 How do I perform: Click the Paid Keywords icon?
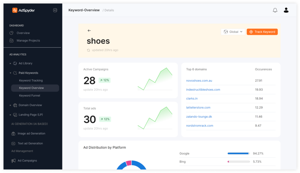tap(15, 73)
